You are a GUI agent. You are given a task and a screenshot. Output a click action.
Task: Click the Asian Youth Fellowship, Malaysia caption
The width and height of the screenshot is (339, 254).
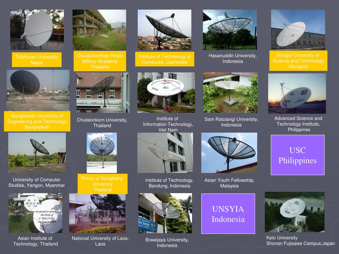229,183
